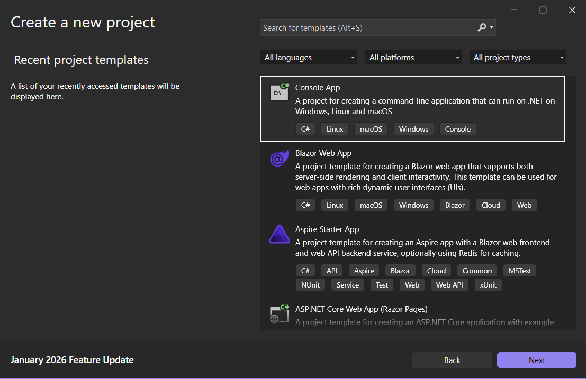Click the search magnifier icon
This screenshot has width=586, height=379.
pyautogui.click(x=481, y=27)
